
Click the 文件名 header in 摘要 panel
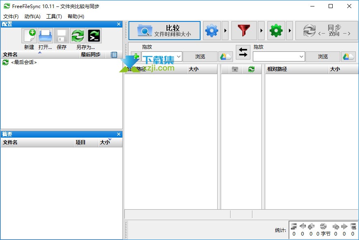click(37, 142)
